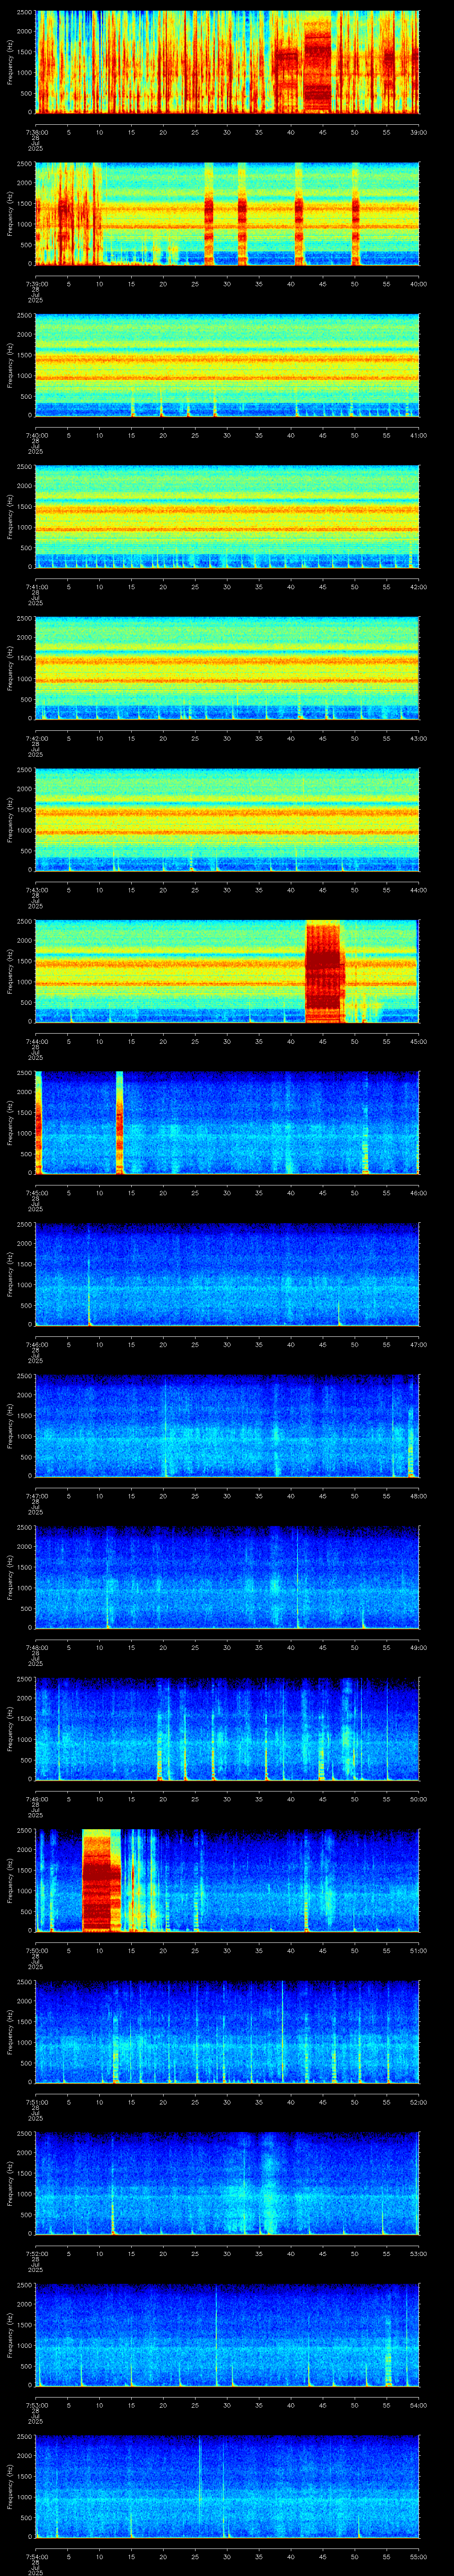Click the '45:00' end time label
This screenshot has height=2576, width=454.
419,1041
